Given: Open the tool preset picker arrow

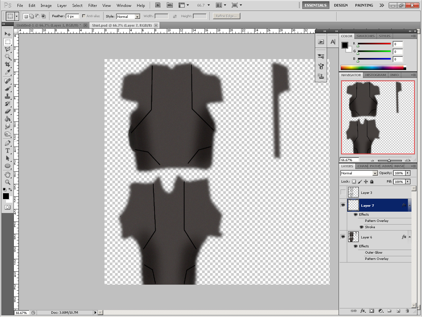Looking at the screenshot, I should tap(16, 16).
